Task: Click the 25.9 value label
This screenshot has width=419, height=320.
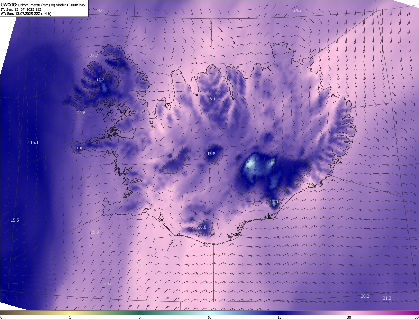Action: [x=95, y=232]
